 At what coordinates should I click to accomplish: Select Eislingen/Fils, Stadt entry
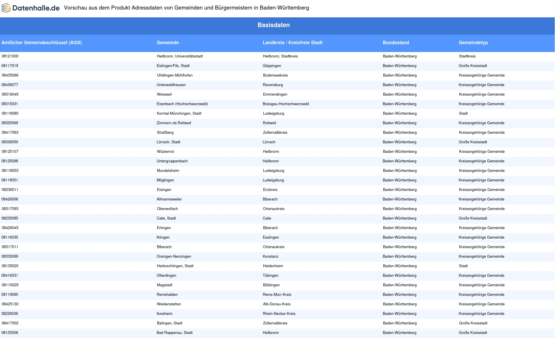point(173,66)
